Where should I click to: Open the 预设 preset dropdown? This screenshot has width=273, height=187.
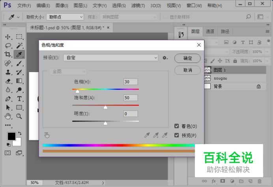(x=110, y=58)
